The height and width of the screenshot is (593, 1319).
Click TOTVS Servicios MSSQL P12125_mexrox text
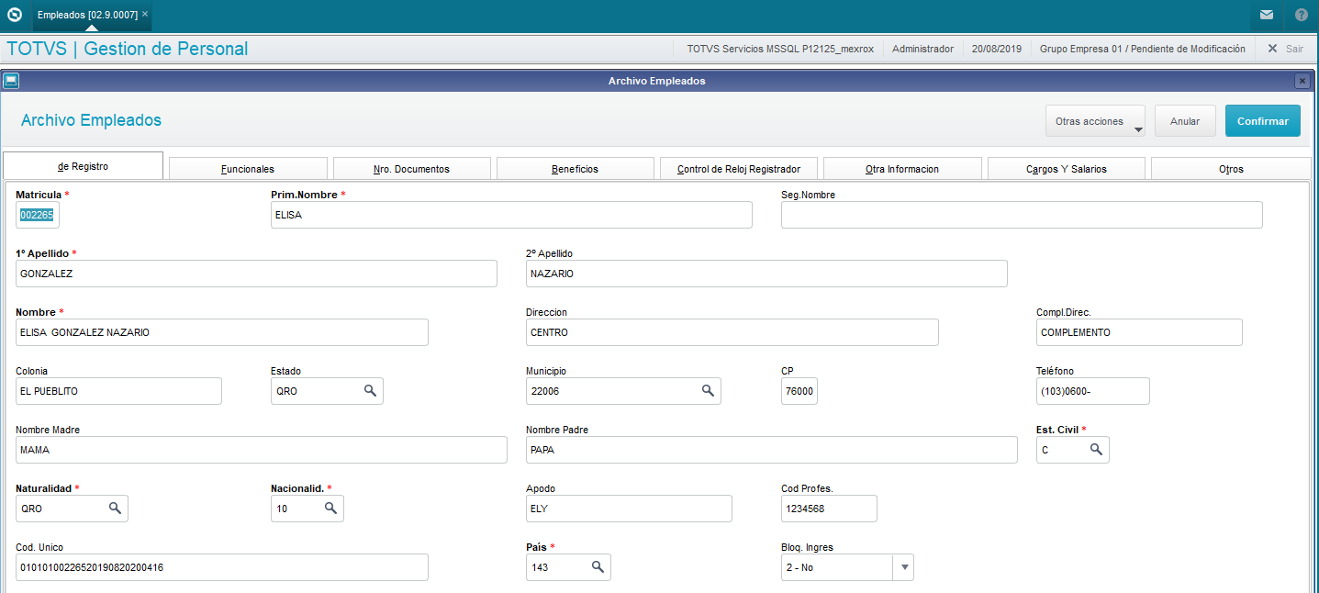point(780,49)
